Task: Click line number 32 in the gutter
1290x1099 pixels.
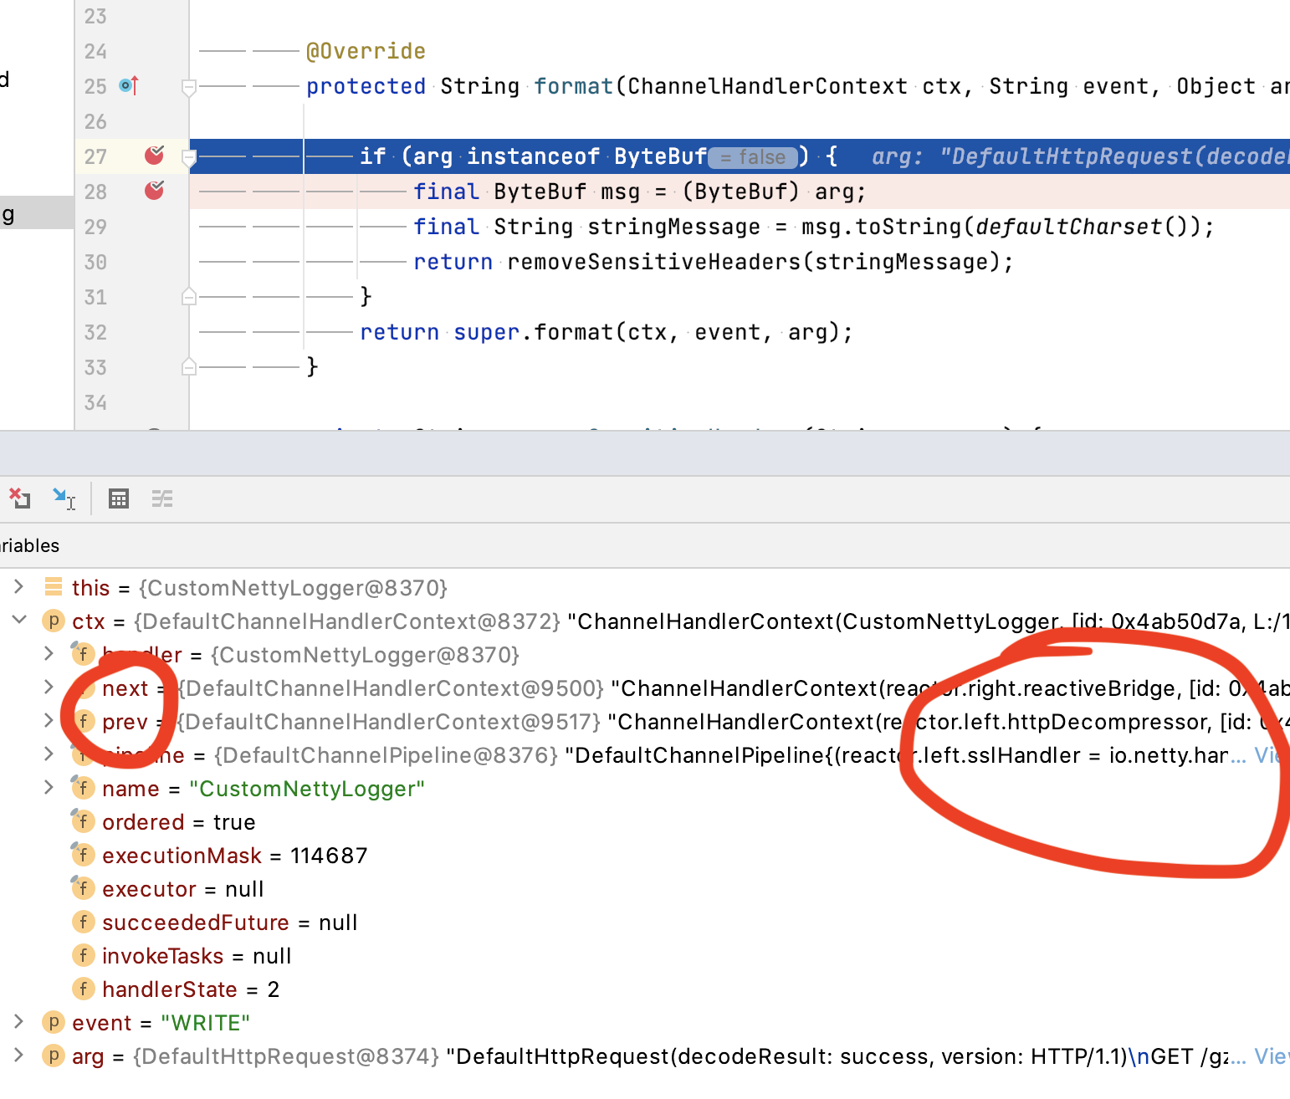Action: 95,332
